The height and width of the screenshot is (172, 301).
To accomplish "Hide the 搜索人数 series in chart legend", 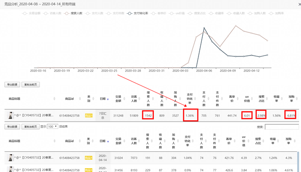I will tap(73, 13).
